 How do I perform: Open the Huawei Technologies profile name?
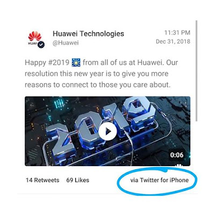pos(88,33)
